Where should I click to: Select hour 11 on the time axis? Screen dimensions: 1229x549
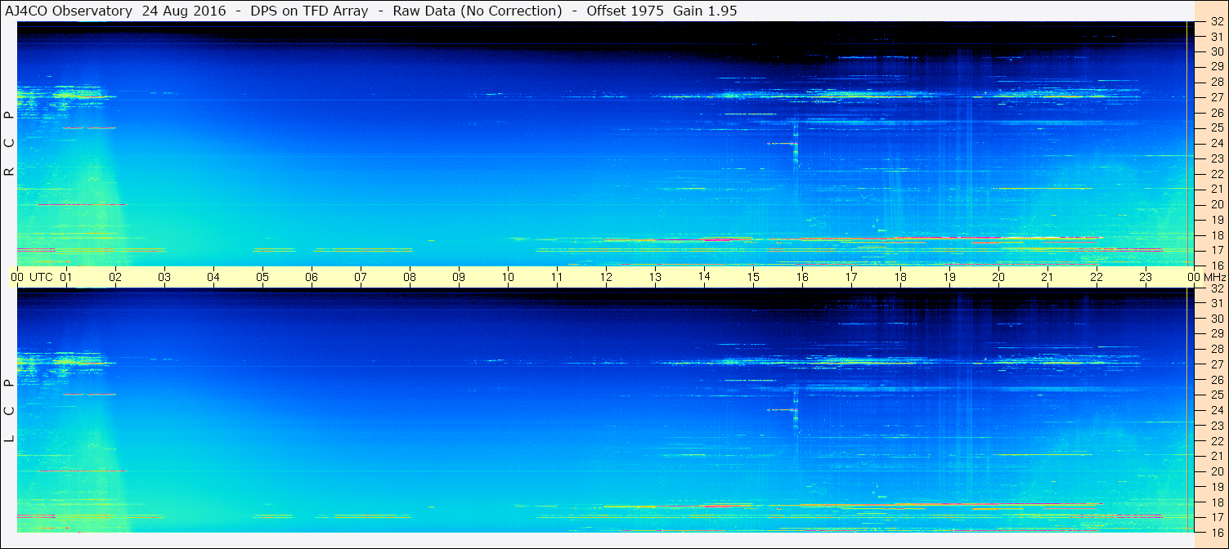click(x=557, y=277)
